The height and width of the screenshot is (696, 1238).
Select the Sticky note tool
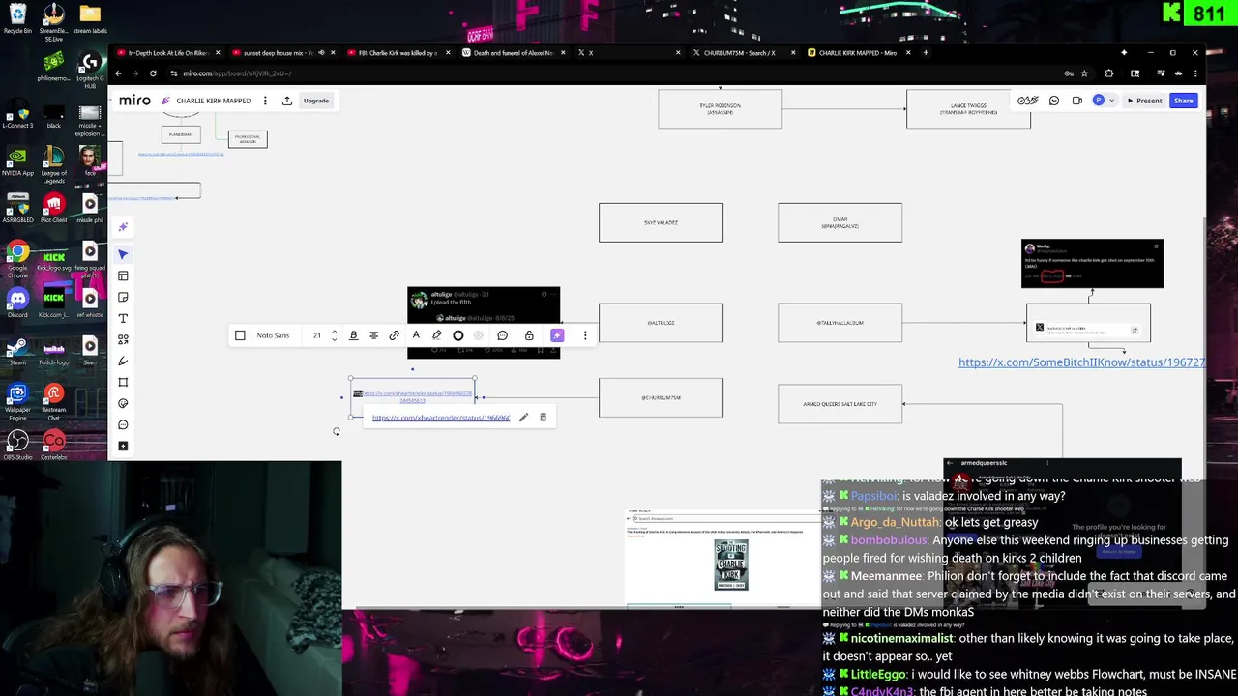point(123,297)
